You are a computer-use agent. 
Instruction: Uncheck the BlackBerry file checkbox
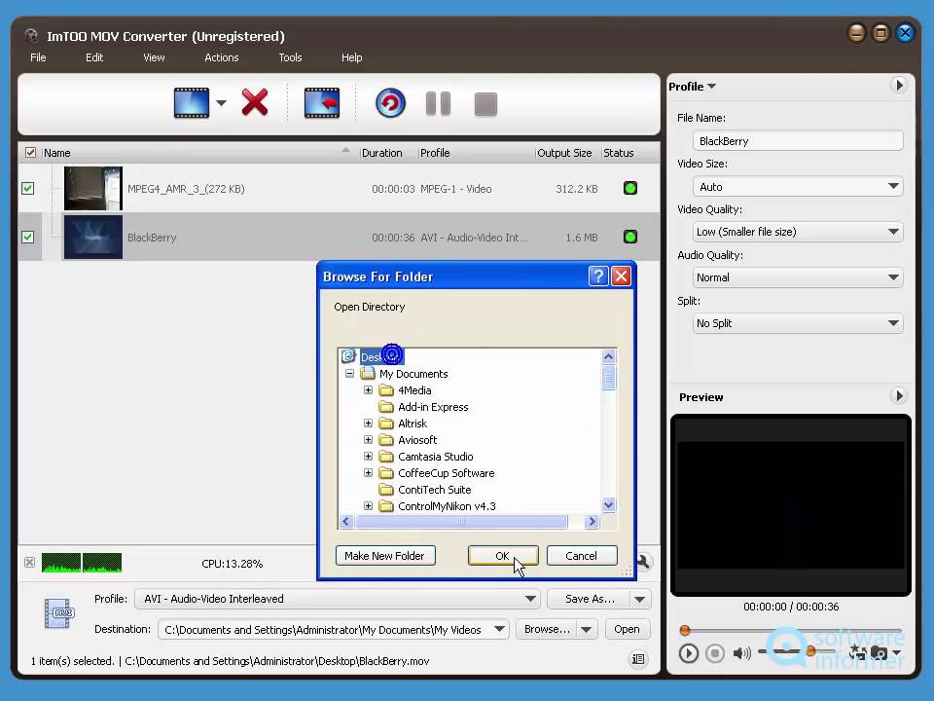coord(28,237)
